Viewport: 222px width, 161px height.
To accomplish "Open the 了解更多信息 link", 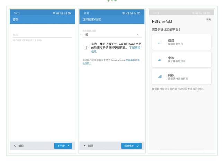I will tap(135, 48).
